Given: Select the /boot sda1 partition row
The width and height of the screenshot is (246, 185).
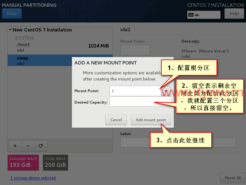Looking at the screenshot, I should point(60,47).
